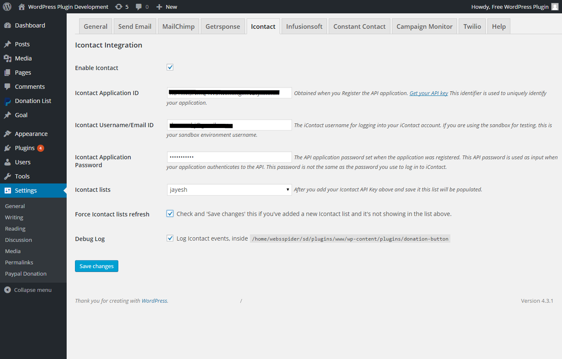The height and width of the screenshot is (359, 562).
Task: Open the updates icon showing 5
Action: [x=119, y=7]
